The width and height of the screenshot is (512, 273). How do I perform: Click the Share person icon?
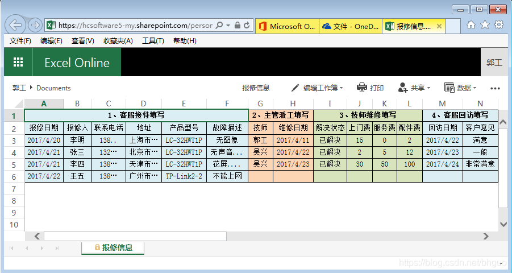click(x=403, y=88)
